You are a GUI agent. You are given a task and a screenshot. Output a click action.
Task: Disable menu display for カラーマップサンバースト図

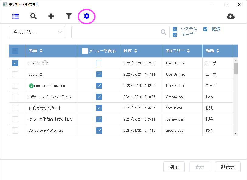[x=99, y=97]
